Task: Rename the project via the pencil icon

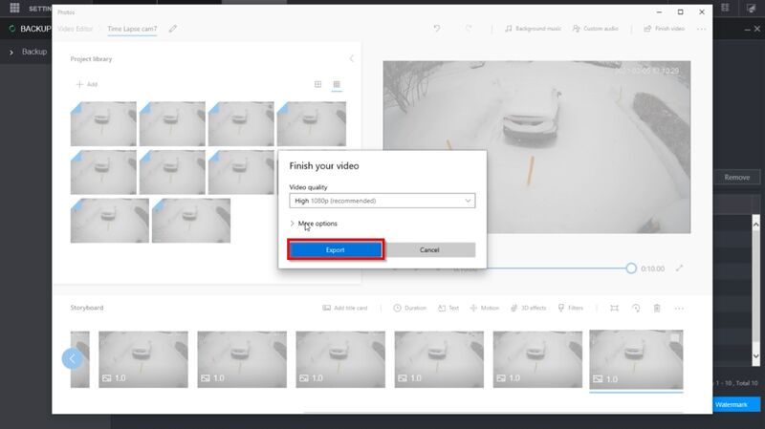Action: 173,29
